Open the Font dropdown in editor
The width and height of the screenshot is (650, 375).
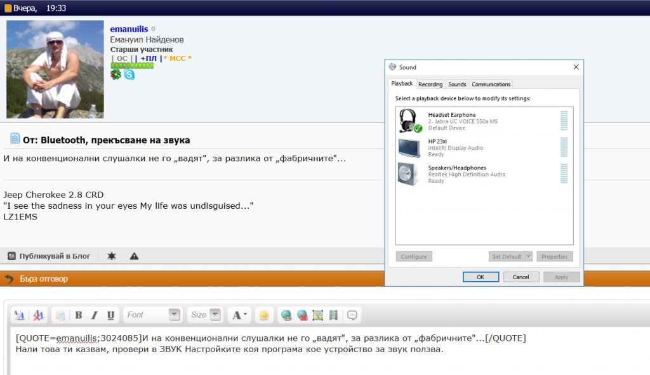point(174,315)
